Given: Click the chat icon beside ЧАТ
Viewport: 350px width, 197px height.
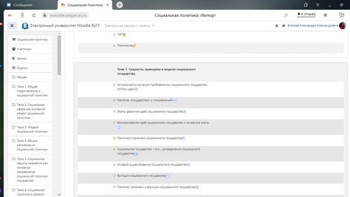Looking at the screenshot, I should (124, 34).
